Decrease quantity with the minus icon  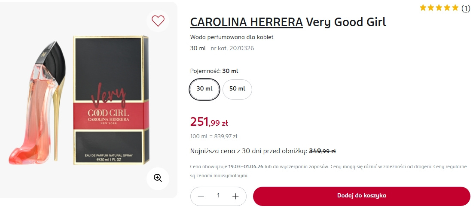(201, 196)
